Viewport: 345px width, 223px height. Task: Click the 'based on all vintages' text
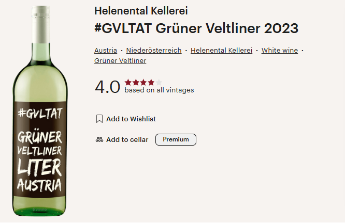pyautogui.click(x=160, y=90)
